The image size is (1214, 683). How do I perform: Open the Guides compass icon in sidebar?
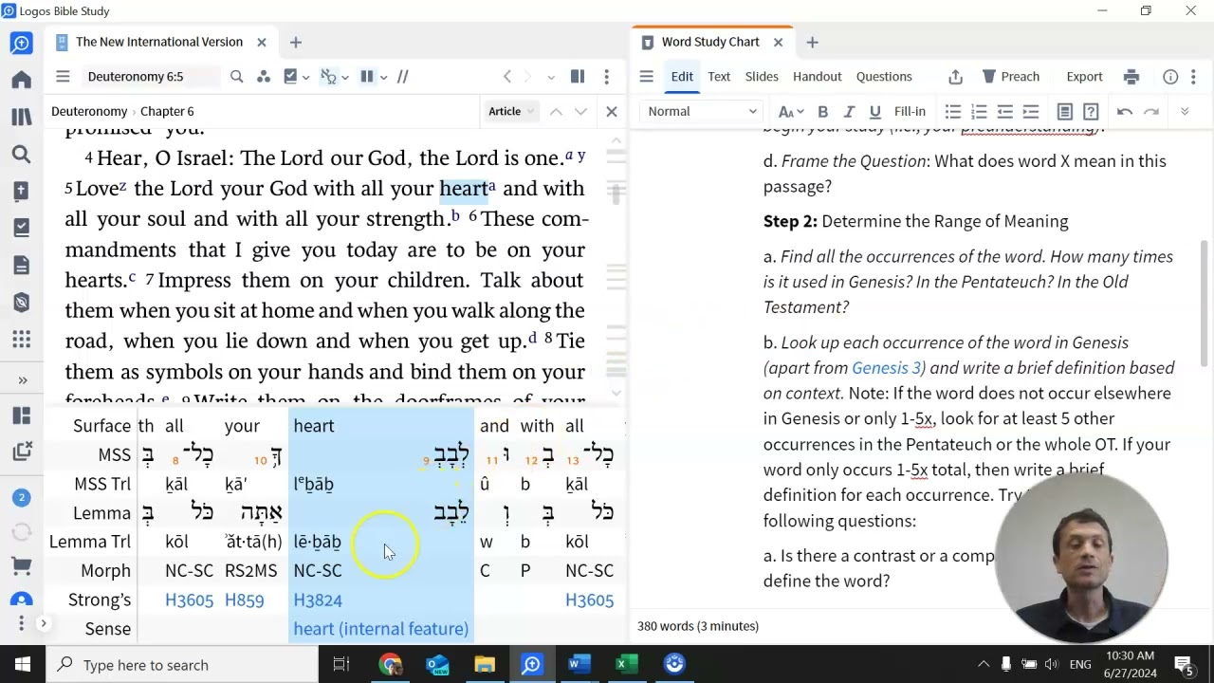tap(21, 303)
